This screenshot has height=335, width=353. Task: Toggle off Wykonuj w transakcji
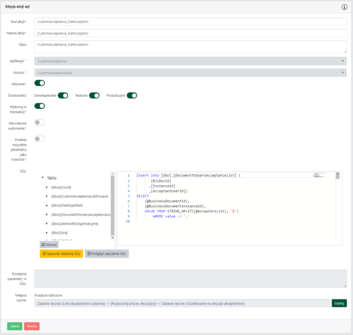pos(40,106)
